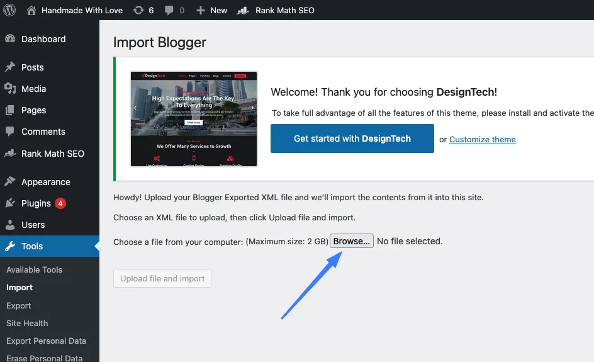Open Plugins in the sidebar

point(36,203)
